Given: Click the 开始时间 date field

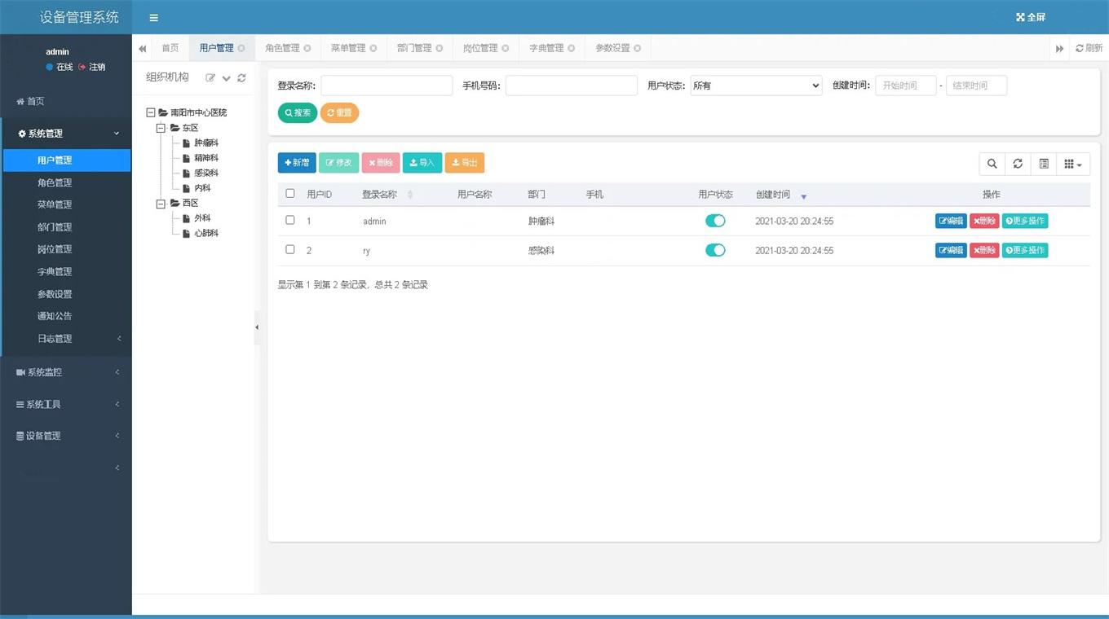Looking at the screenshot, I should click(x=906, y=86).
